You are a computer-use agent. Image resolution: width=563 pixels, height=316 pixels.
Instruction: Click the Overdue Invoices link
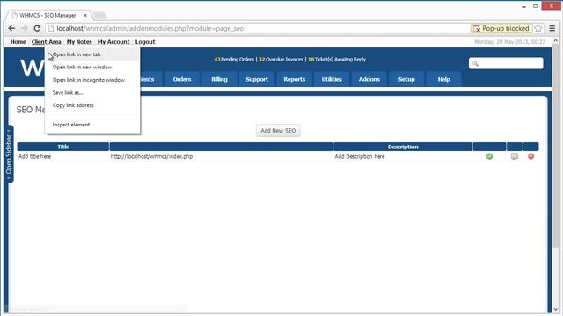(281, 60)
